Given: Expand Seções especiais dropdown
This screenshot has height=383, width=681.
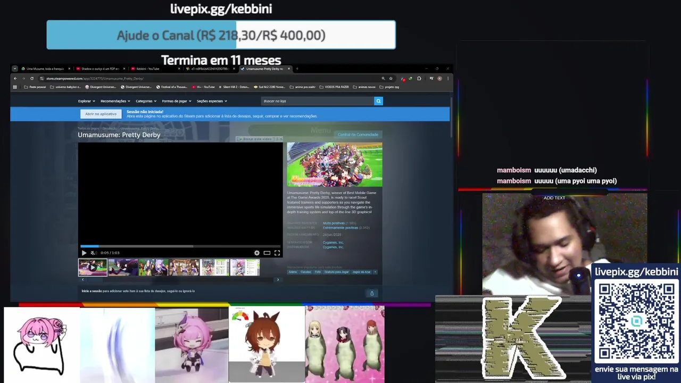Looking at the screenshot, I should 212,101.
